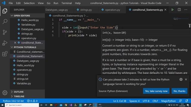The height and width of the screenshot is (107, 191).
Task: Open the Go menu
Action: tap(48, 3)
